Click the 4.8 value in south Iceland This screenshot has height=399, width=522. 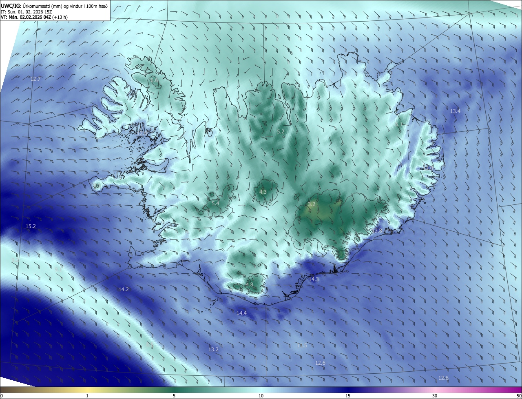point(250,284)
